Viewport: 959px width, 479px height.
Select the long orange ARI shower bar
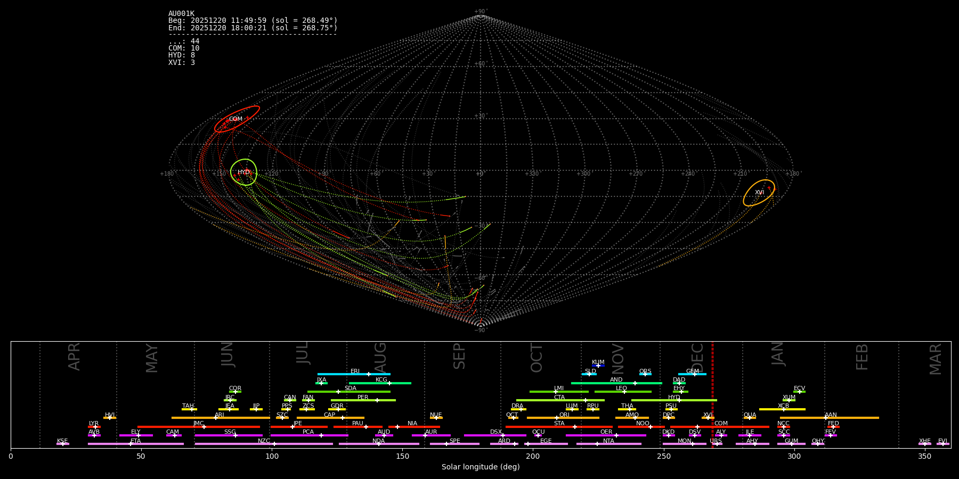(221, 418)
